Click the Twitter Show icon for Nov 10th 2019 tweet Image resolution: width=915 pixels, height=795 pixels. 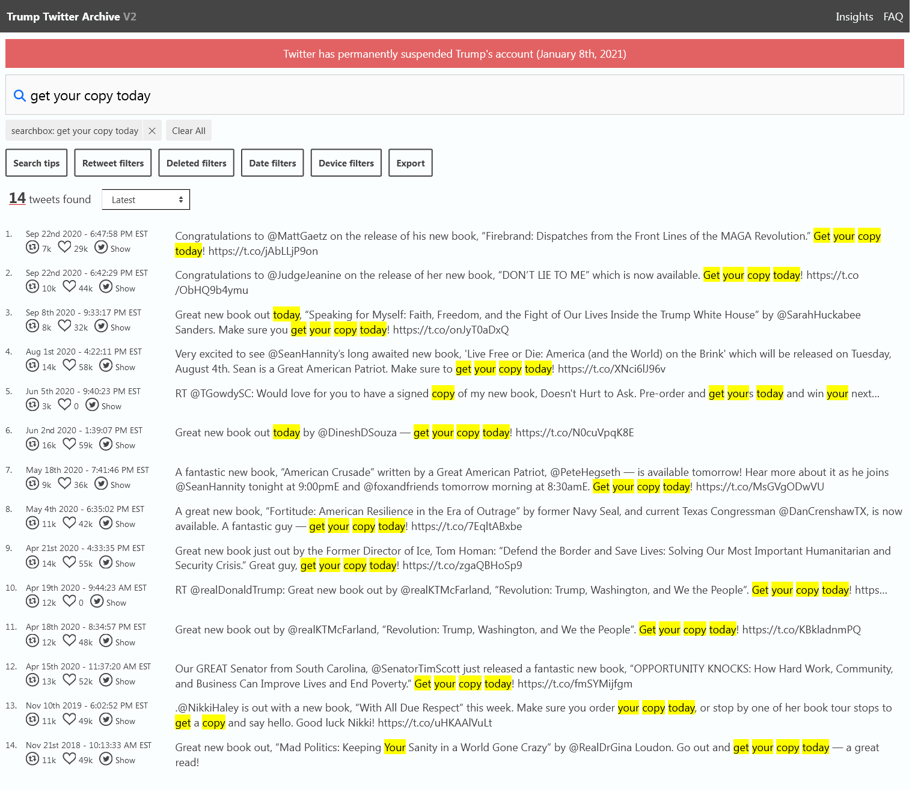tap(106, 719)
